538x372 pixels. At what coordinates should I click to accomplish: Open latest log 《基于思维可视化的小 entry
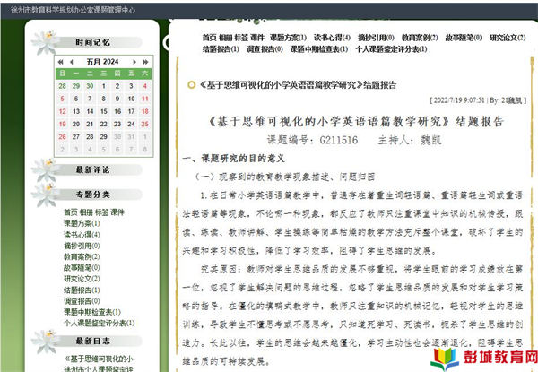coord(99,359)
